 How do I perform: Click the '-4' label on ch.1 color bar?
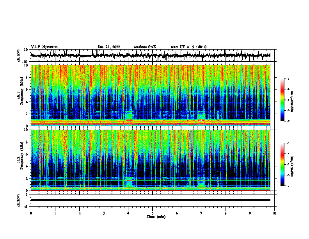click(288, 89)
